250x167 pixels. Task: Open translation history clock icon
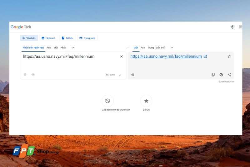pyautogui.click(x=107, y=101)
